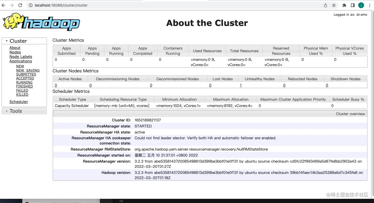Click the Lost Nodes count link
Viewport: 374px width, 203px height.
pyautogui.click(x=210, y=85)
